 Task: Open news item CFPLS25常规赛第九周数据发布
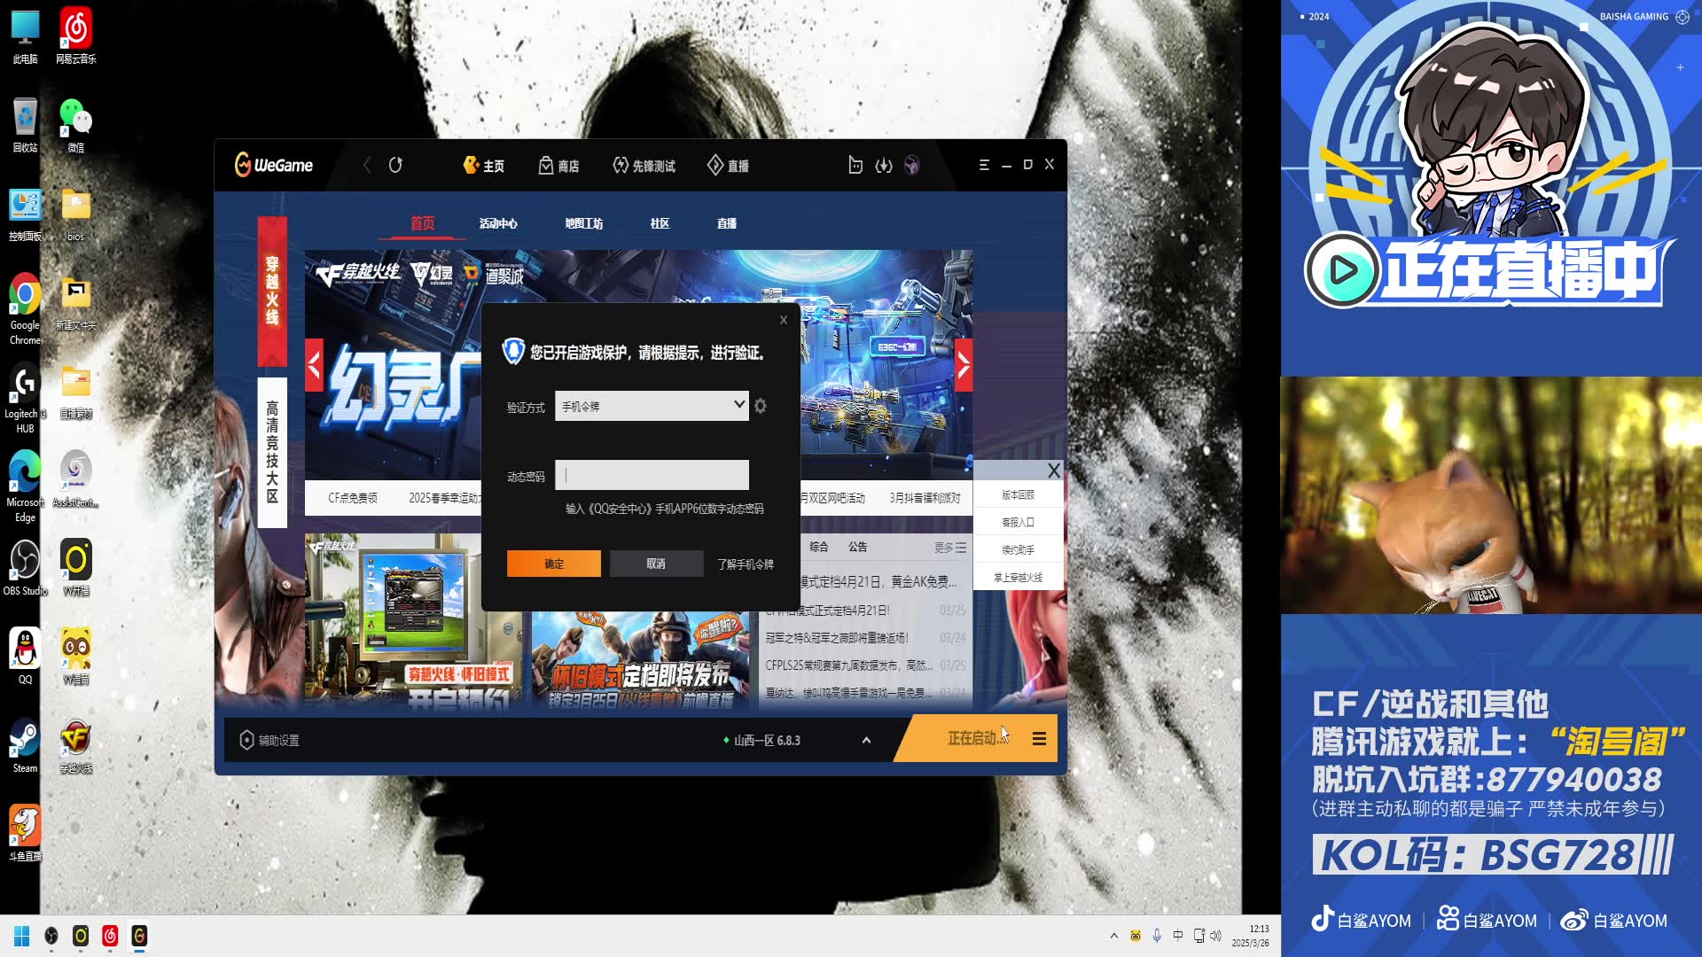[x=848, y=665]
